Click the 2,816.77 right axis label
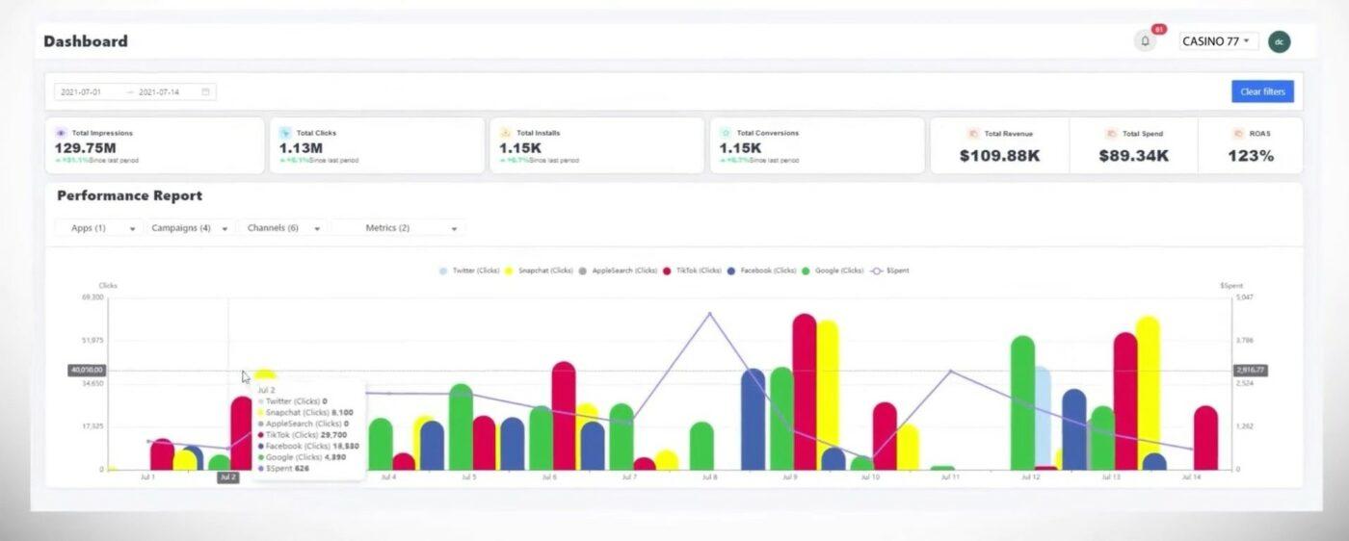The height and width of the screenshot is (541, 1349). (x=1250, y=370)
